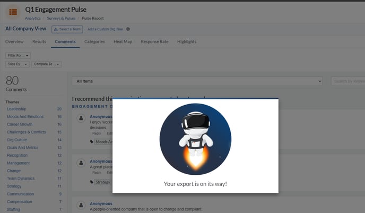Open the Filter For dropdown
The image size is (365, 213).
tap(18, 55)
